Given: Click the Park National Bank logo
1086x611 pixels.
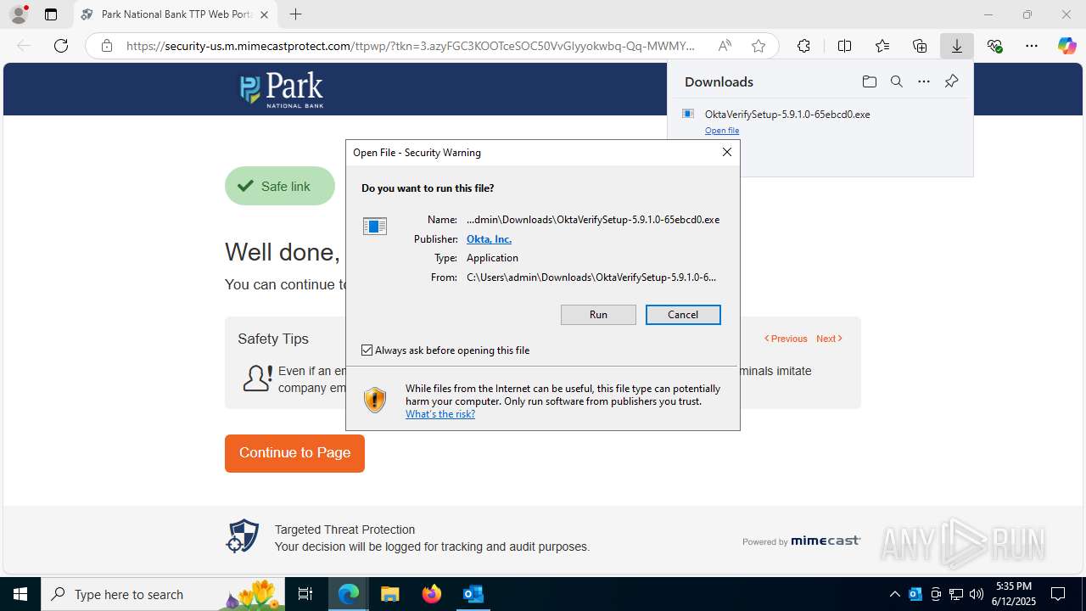Looking at the screenshot, I should coord(282,90).
